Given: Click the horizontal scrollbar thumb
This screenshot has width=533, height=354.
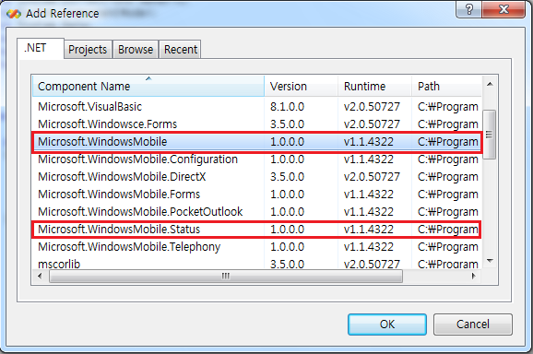Looking at the screenshot, I should pyautogui.click(x=226, y=276).
